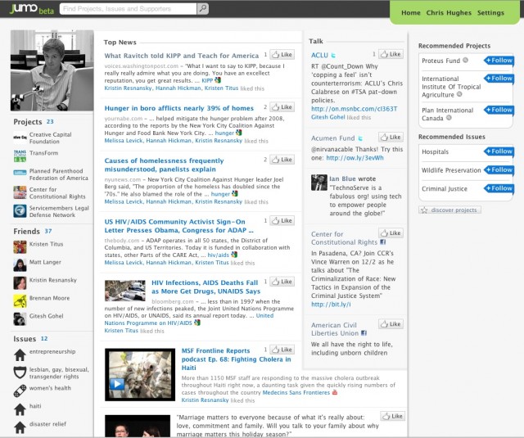Like the Hunger in boro article

point(282,107)
